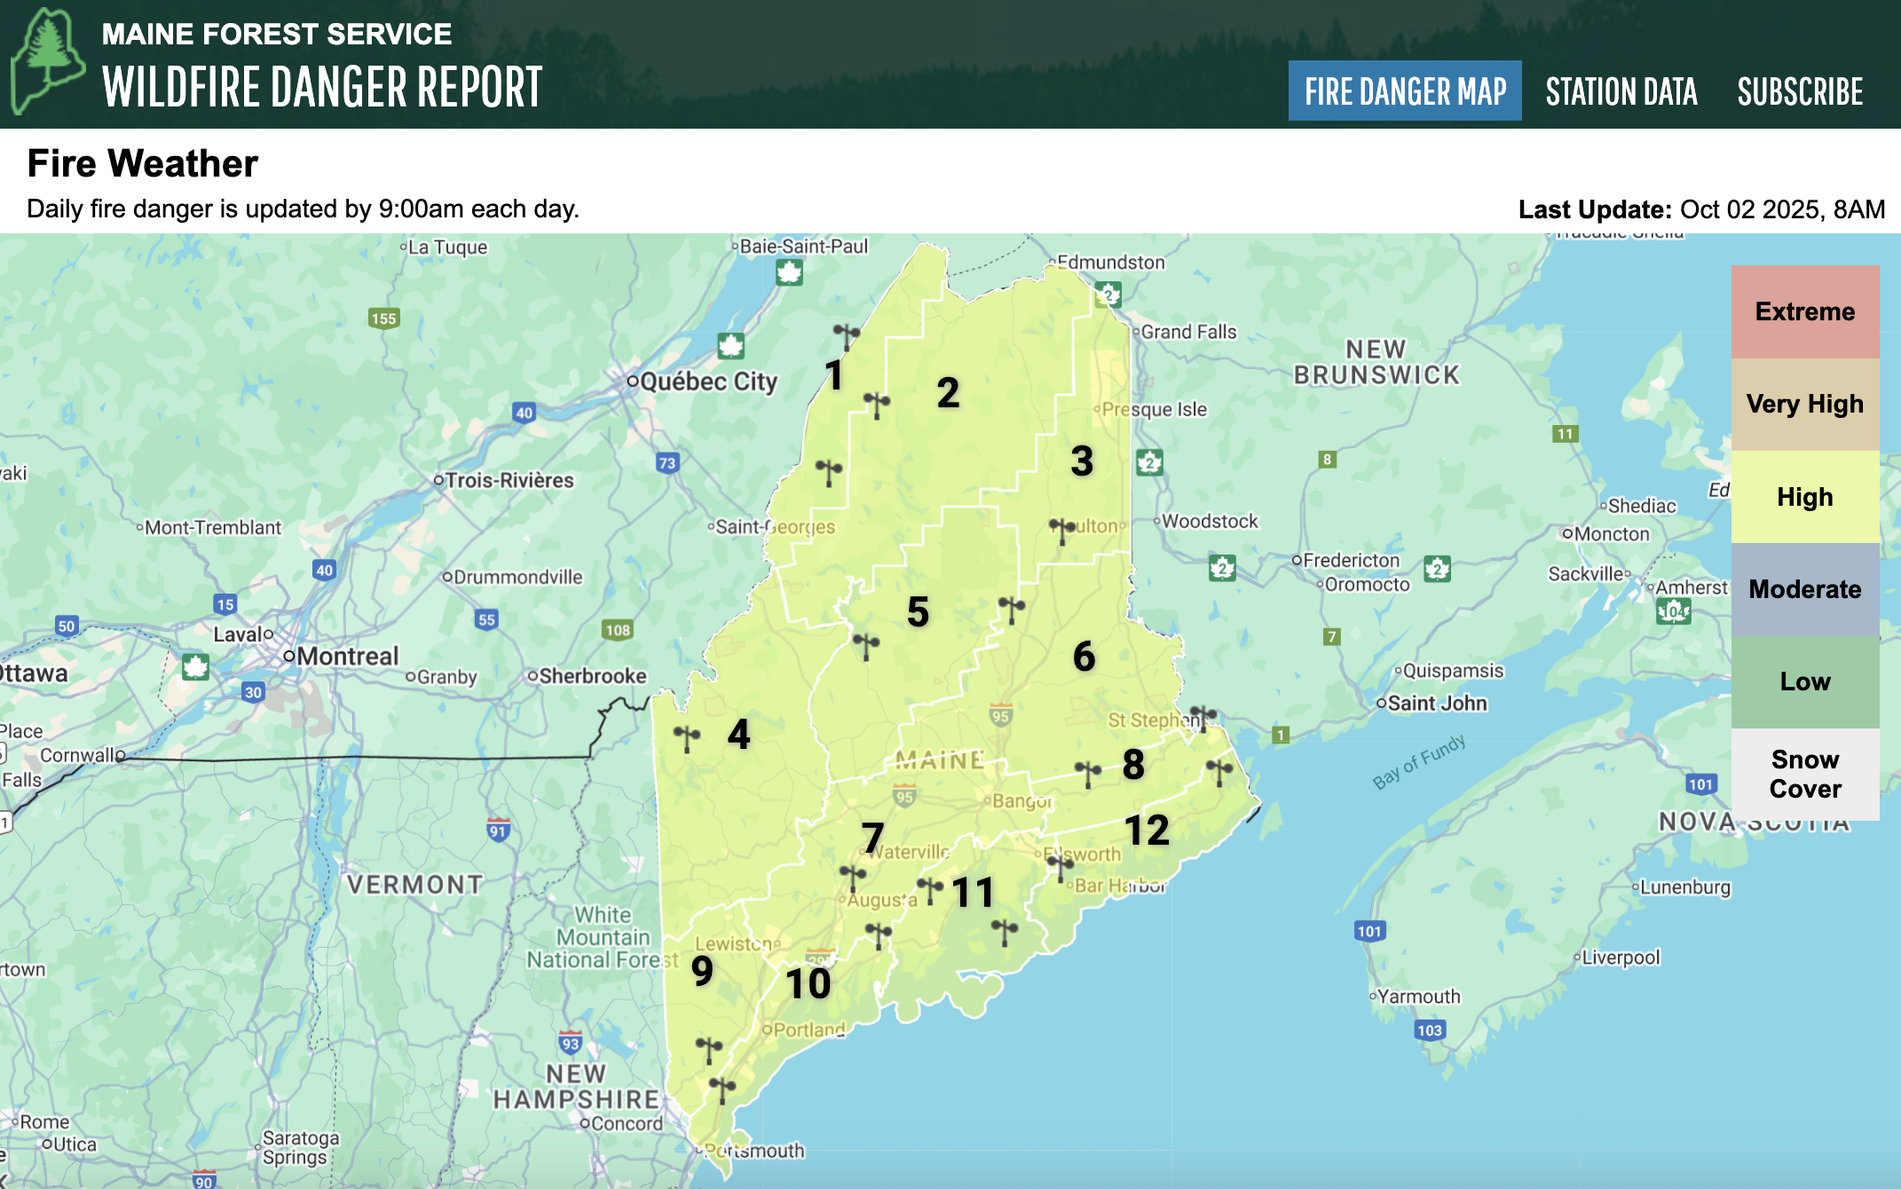Click the Moderate legend color swatch

click(x=1804, y=589)
